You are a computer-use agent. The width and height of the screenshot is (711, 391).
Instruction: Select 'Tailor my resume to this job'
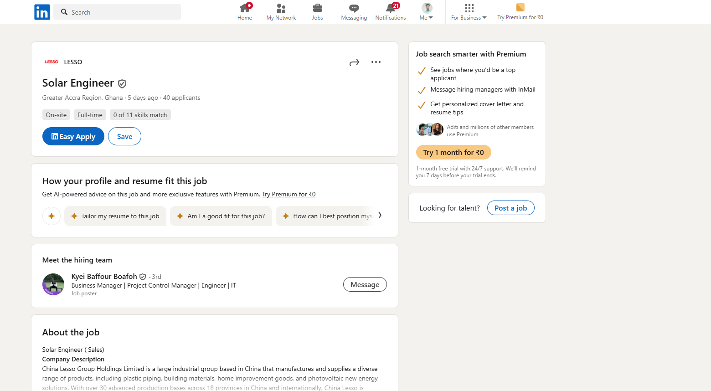tap(115, 216)
